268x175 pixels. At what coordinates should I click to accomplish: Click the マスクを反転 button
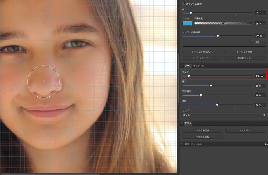pyautogui.click(x=202, y=136)
